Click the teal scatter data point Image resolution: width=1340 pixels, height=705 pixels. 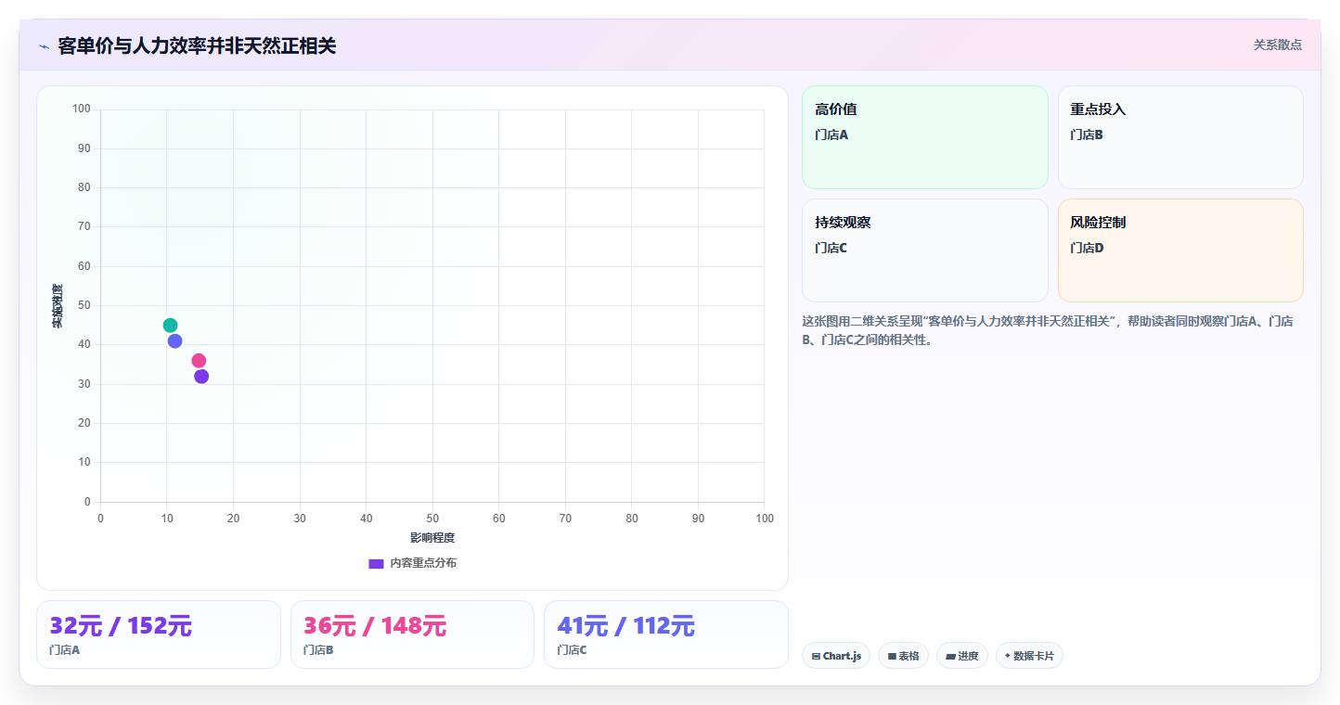pos(170,325)
